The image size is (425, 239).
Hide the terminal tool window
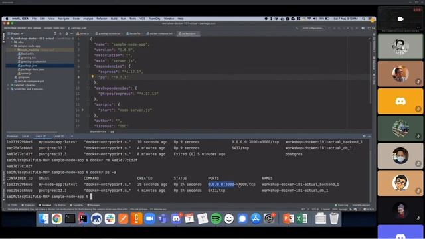pos(369,136)
